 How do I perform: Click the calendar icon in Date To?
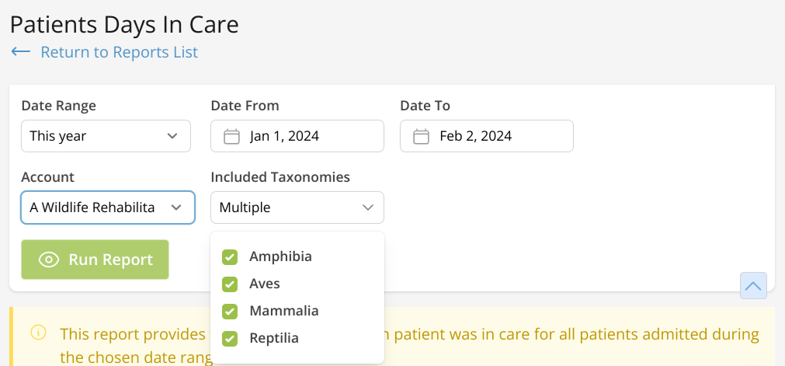click(x=421, y=137)
